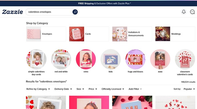Viewport: 197px width, 109px height.
Task: Open the notifications bell
Action: (184, 12)
